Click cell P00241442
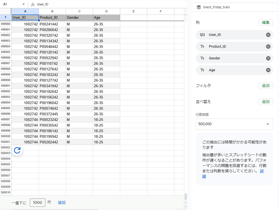This screenshot has width=279, height=210. pyautogui.click(x=52, y=24)
